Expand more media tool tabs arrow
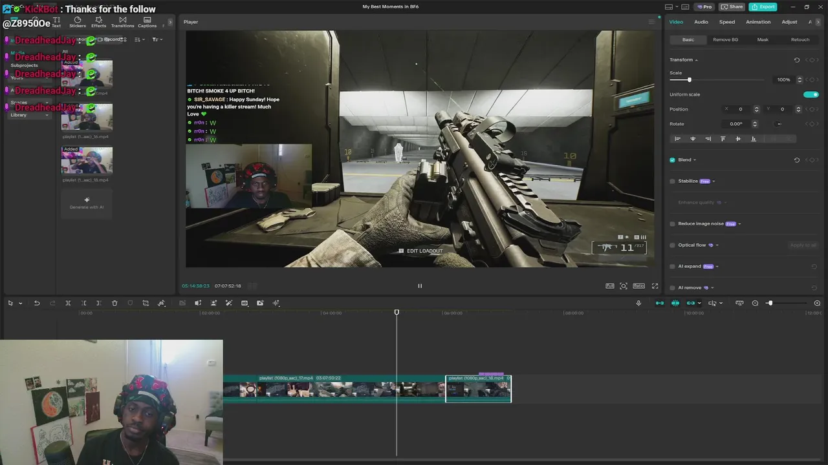The height and width of the screenshot is (465, 828). pyautogui.click(x=170, y=22)
